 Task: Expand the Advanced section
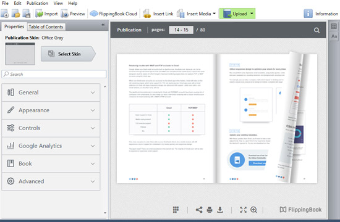point(51,181)
